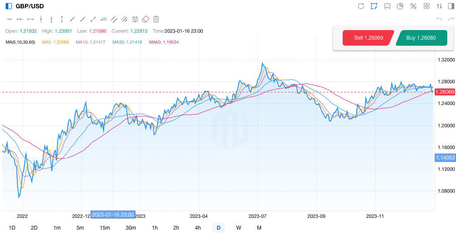Click the trade panel drag handle dots
The width and height of the screenshot is (456, 234).
point(338,38)
